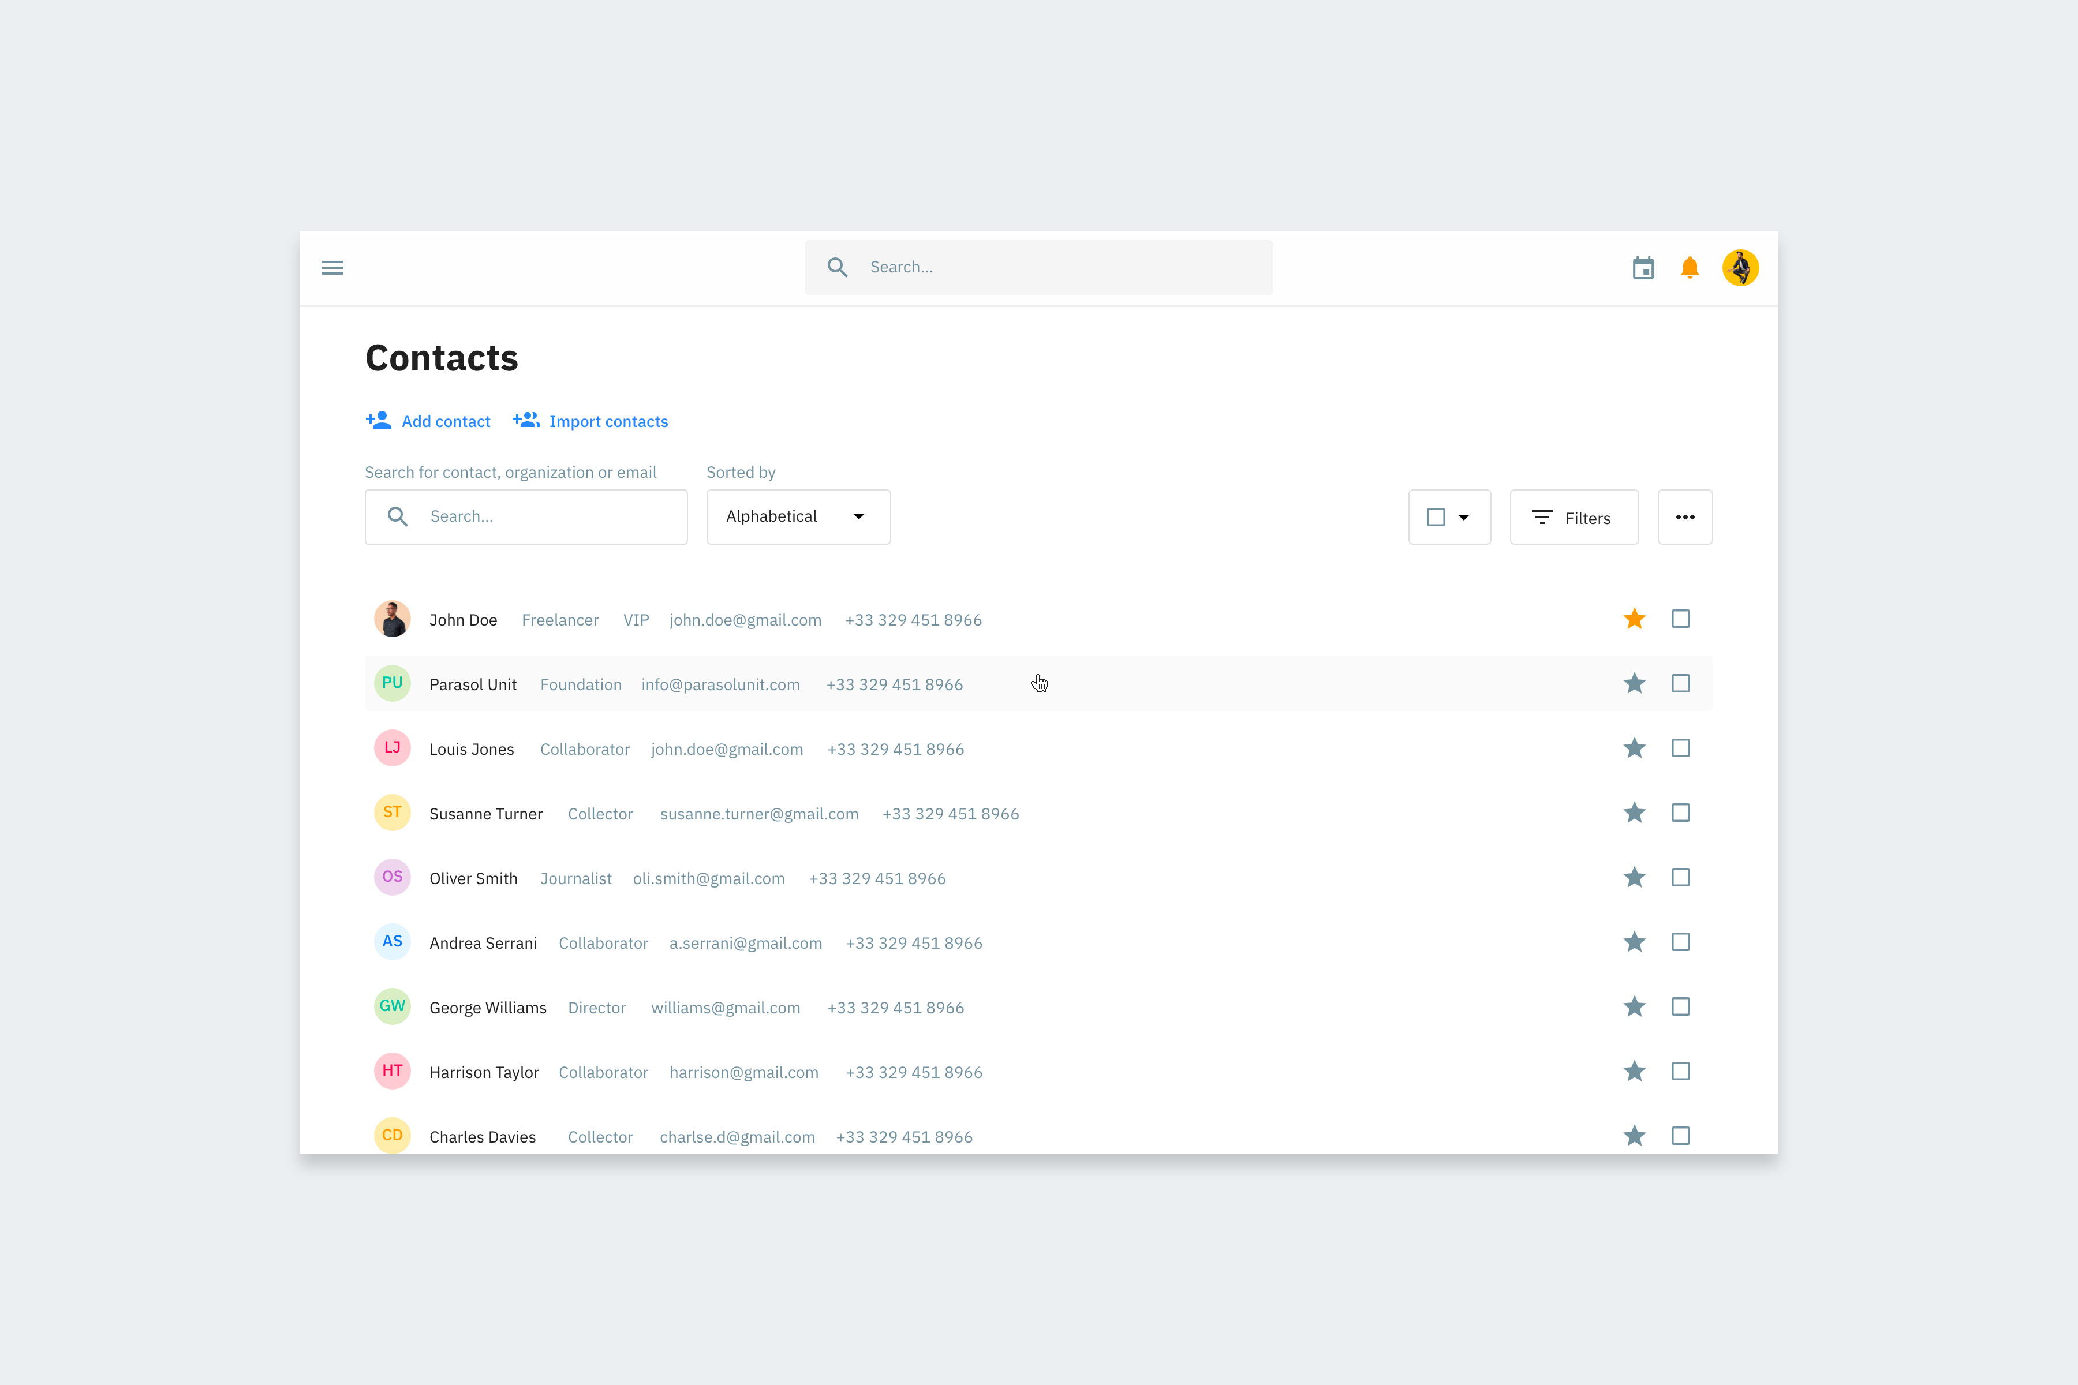This screenshot has width=2078, height=1385.
Task: Click email williams@gmail.com
Action: [x=726, y=1008]
